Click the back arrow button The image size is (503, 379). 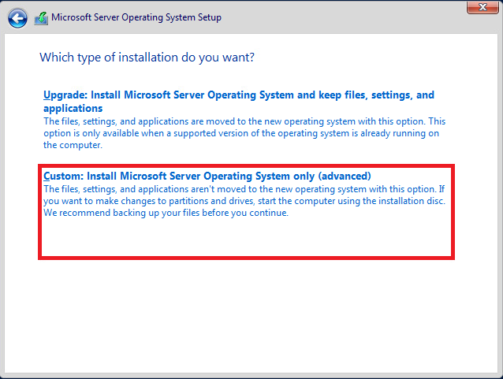coord(17,17)
